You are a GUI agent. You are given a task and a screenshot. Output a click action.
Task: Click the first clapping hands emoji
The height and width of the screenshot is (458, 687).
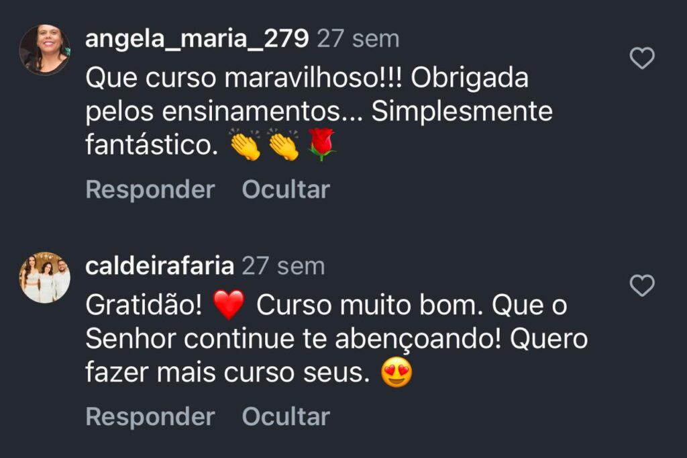click(x=245, y=145)
